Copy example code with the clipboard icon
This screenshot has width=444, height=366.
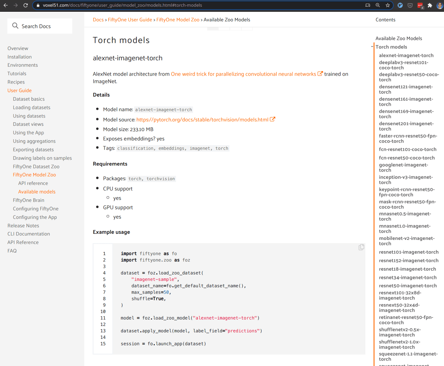(x=361, y=247)
